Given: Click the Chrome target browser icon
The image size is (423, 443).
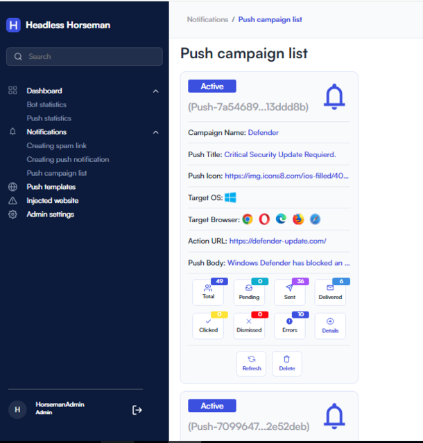Looking at the screenshot, I should click(x=248, y=219).
